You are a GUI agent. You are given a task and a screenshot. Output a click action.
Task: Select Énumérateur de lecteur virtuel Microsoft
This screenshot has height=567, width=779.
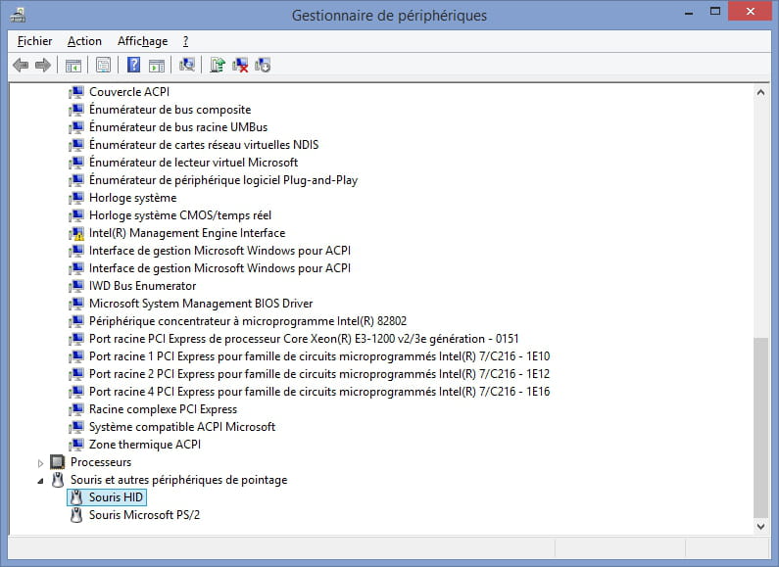193,163
